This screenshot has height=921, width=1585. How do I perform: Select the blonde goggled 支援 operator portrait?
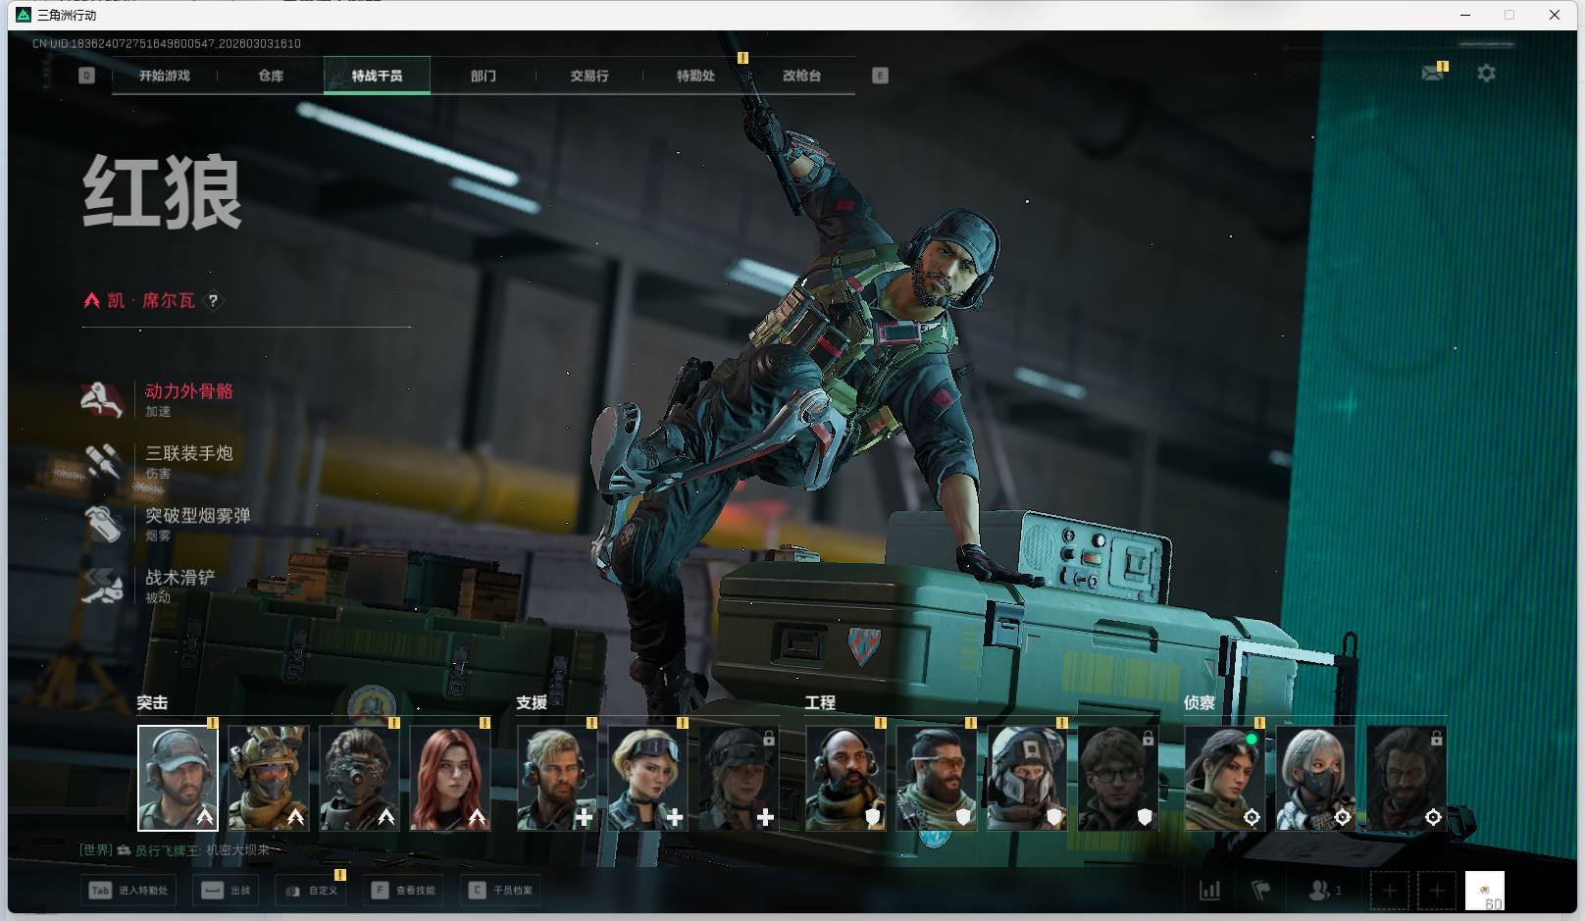[x=647, y=779]
